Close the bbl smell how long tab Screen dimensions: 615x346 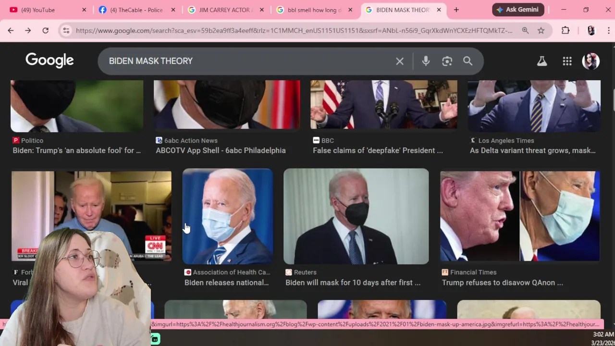click(x=350, y=10)
